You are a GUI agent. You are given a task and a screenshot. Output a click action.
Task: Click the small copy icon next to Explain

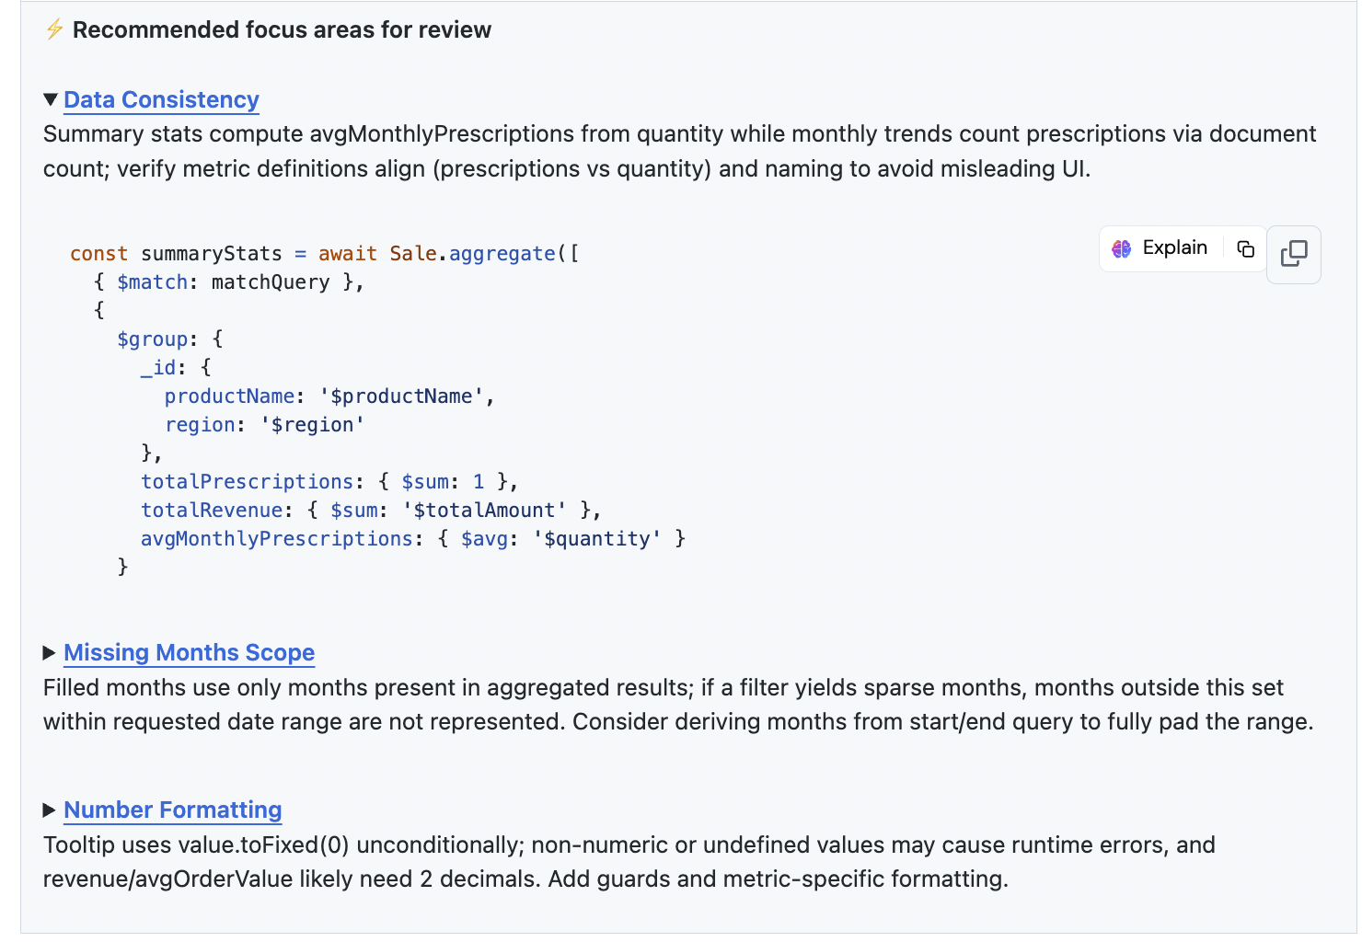click(1245, 248)
